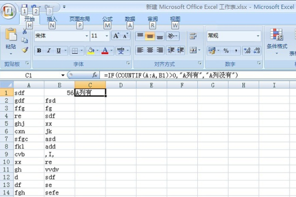Click the Increase Font Size icon
The width and height of the screenshot is (296, 197).
[116, 35]
